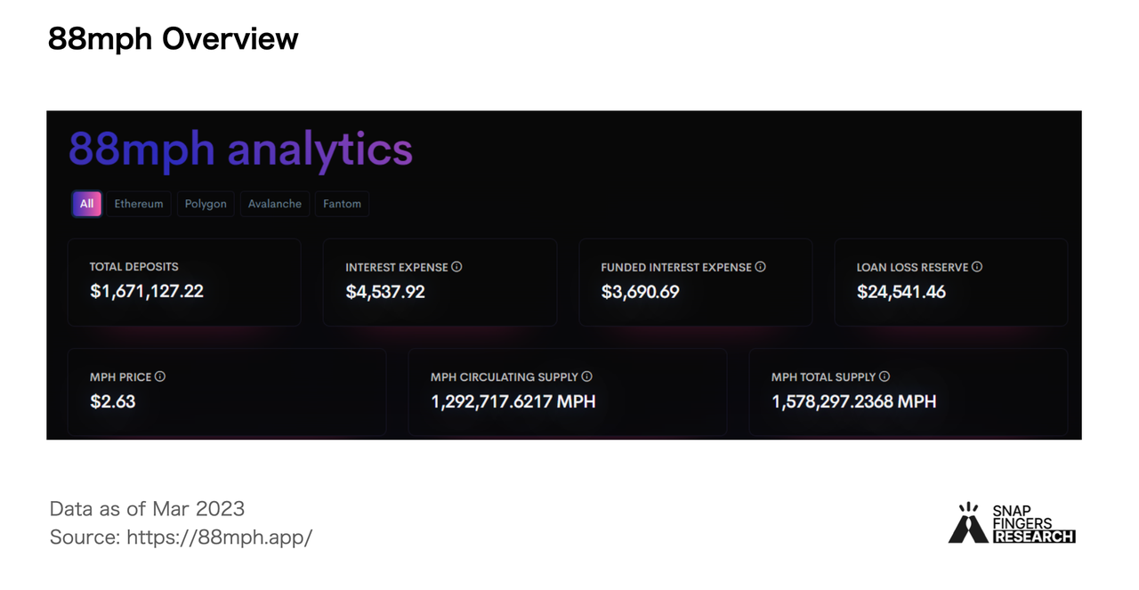
Task: Select the 1,292,717.6217 MPH circulating supply figure
Action: click(x=513, y=401)
